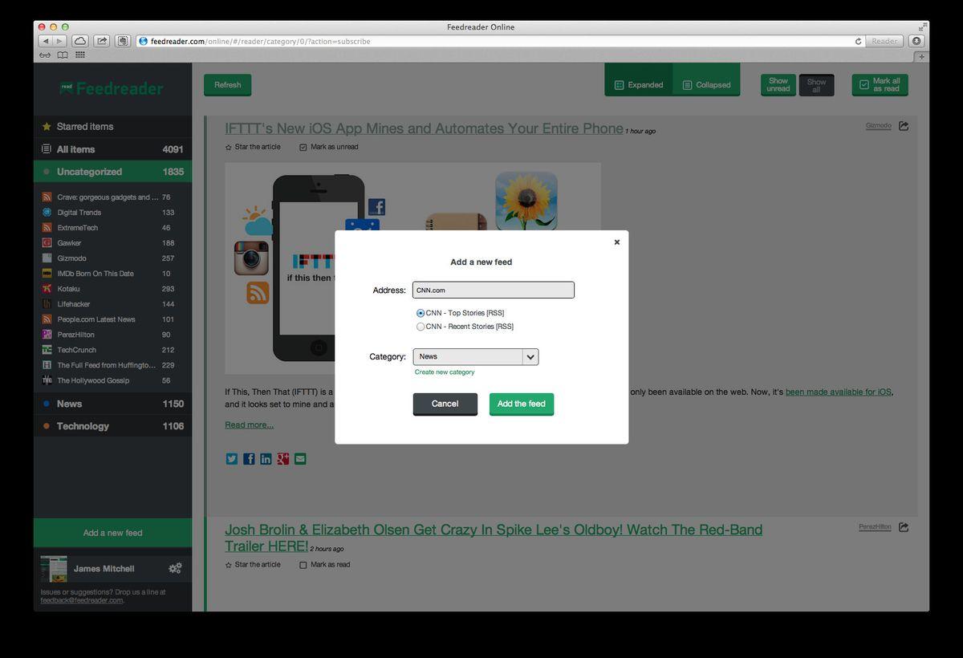This screenshot has width=963, height=658.
Task: Select the ExtremeTech feed
Action: tap(112, 227)
